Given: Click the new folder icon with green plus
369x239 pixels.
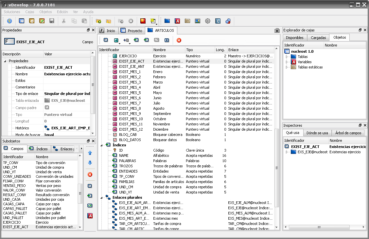Looking at the screenshot, I should click(x=98, y=21).
